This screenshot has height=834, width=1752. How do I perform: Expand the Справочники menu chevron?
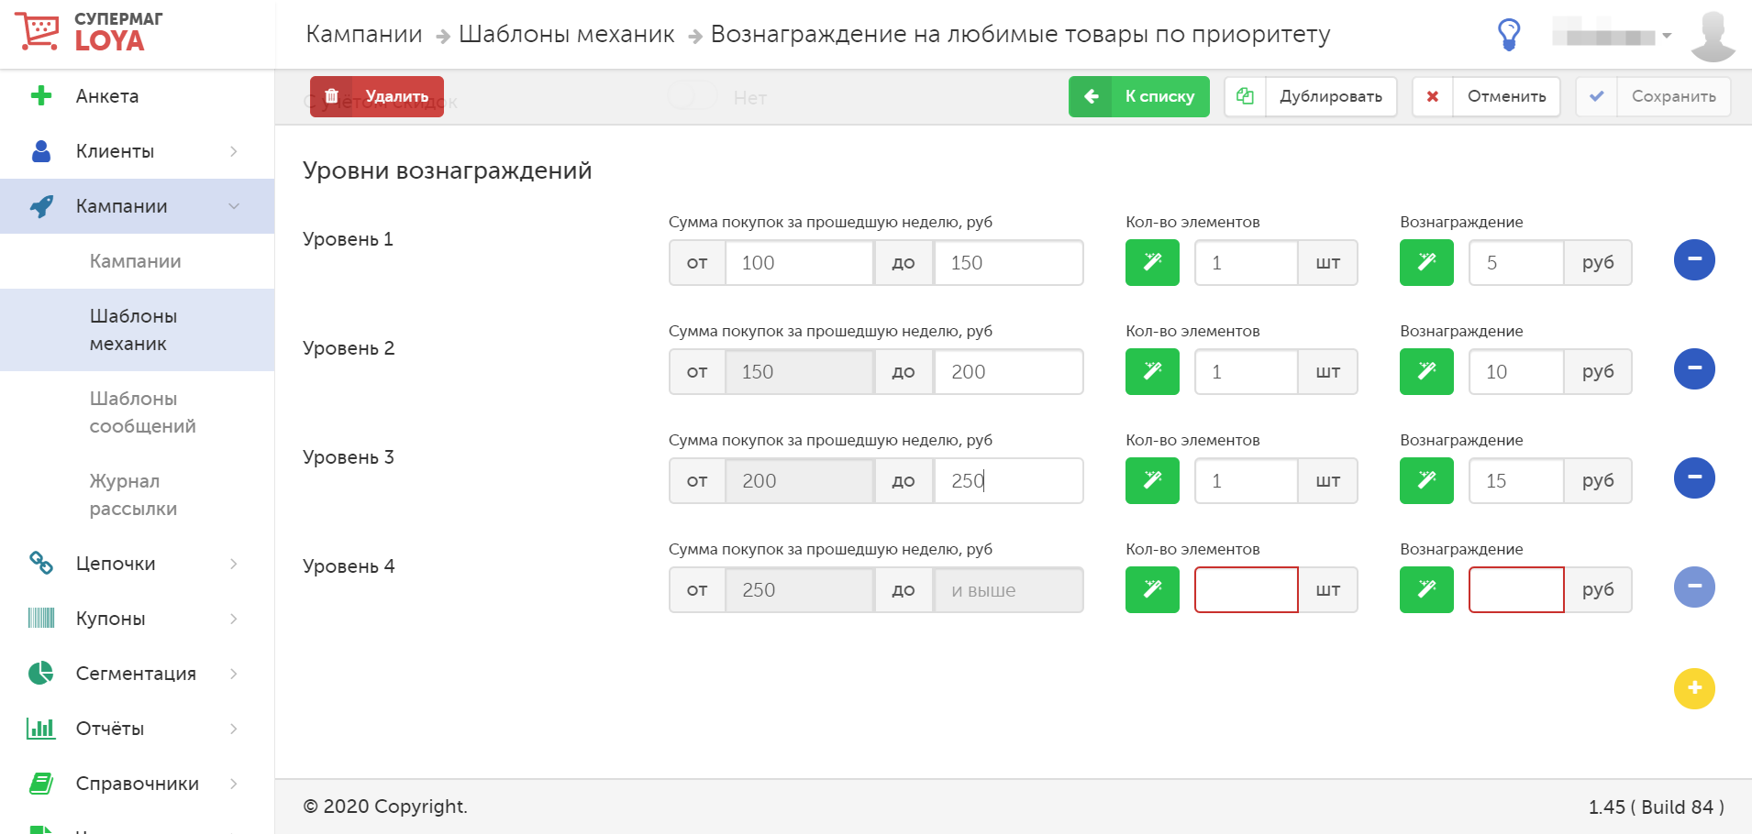point(234,784)
